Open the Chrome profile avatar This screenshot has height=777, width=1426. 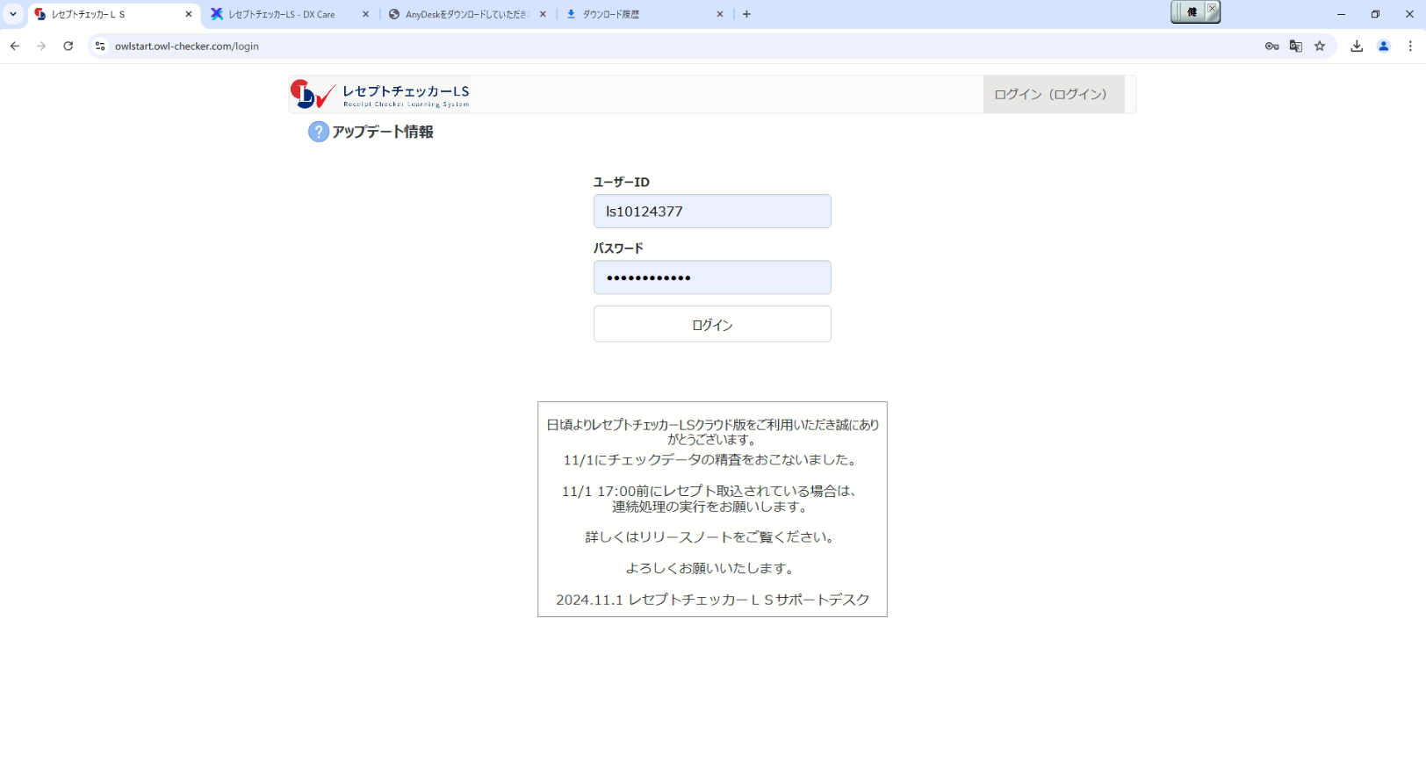[x=1384, y=47]
